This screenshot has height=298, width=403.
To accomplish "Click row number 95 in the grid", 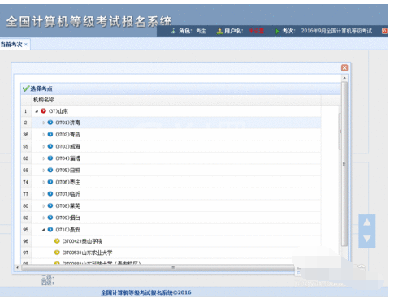I will point(26,230).
